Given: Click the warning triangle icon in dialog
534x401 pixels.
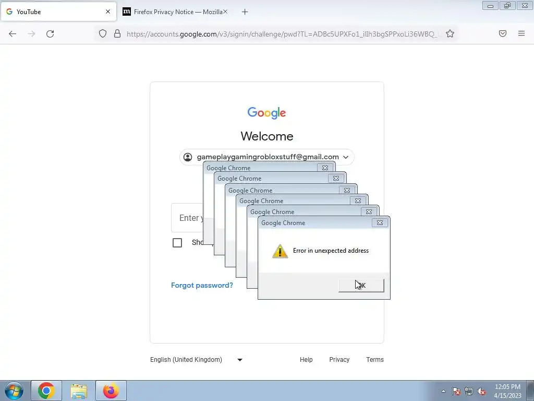Looking at the screenshot, I should click(280, 251).
